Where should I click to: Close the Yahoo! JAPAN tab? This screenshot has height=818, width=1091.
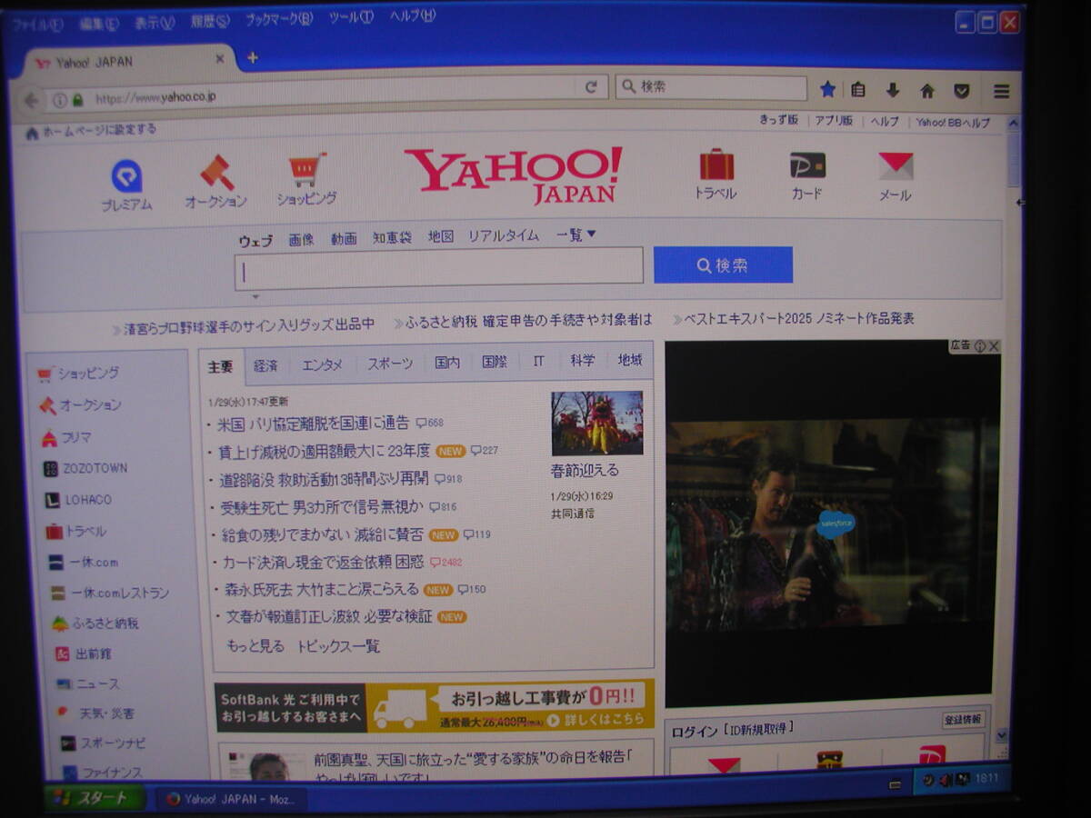[x=220, y=59]
